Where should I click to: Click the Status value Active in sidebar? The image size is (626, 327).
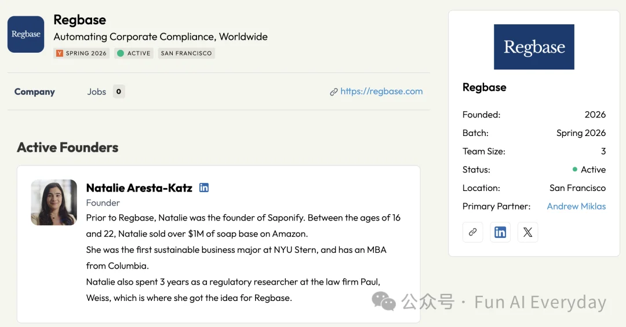(589, 170)
